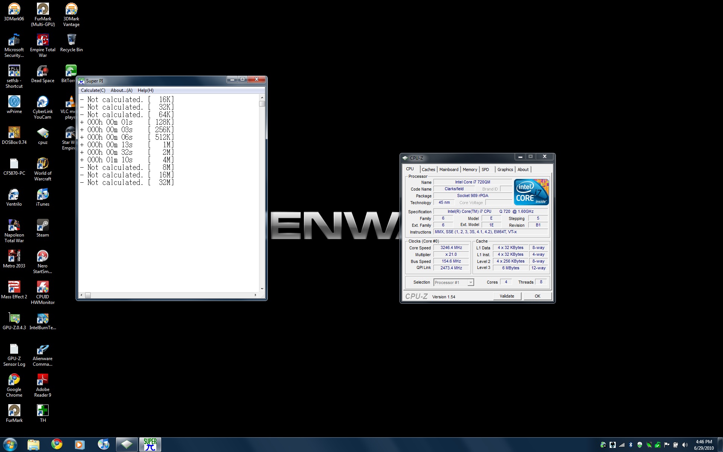Switch to Caches tab in CPU-Z

tap(428, 169)
